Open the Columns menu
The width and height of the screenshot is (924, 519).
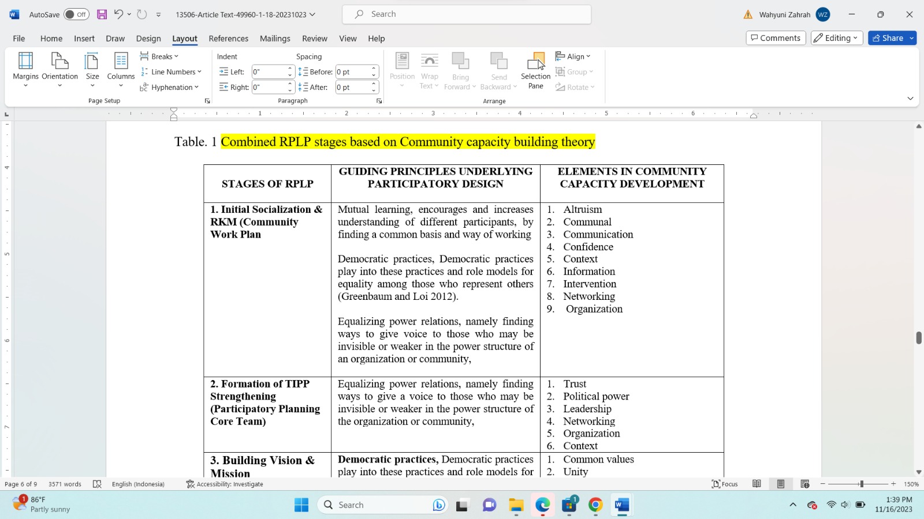121,70
